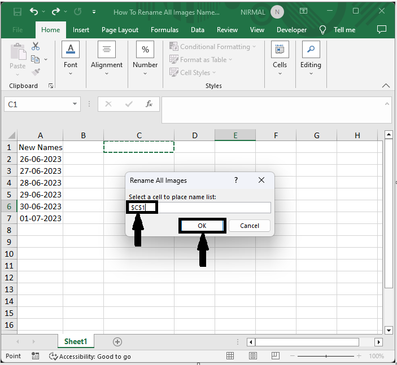Image resolution: width=397 pixels, height=365 pixels.
Task: Adjust the zoom slider
Action: [326, 356]
